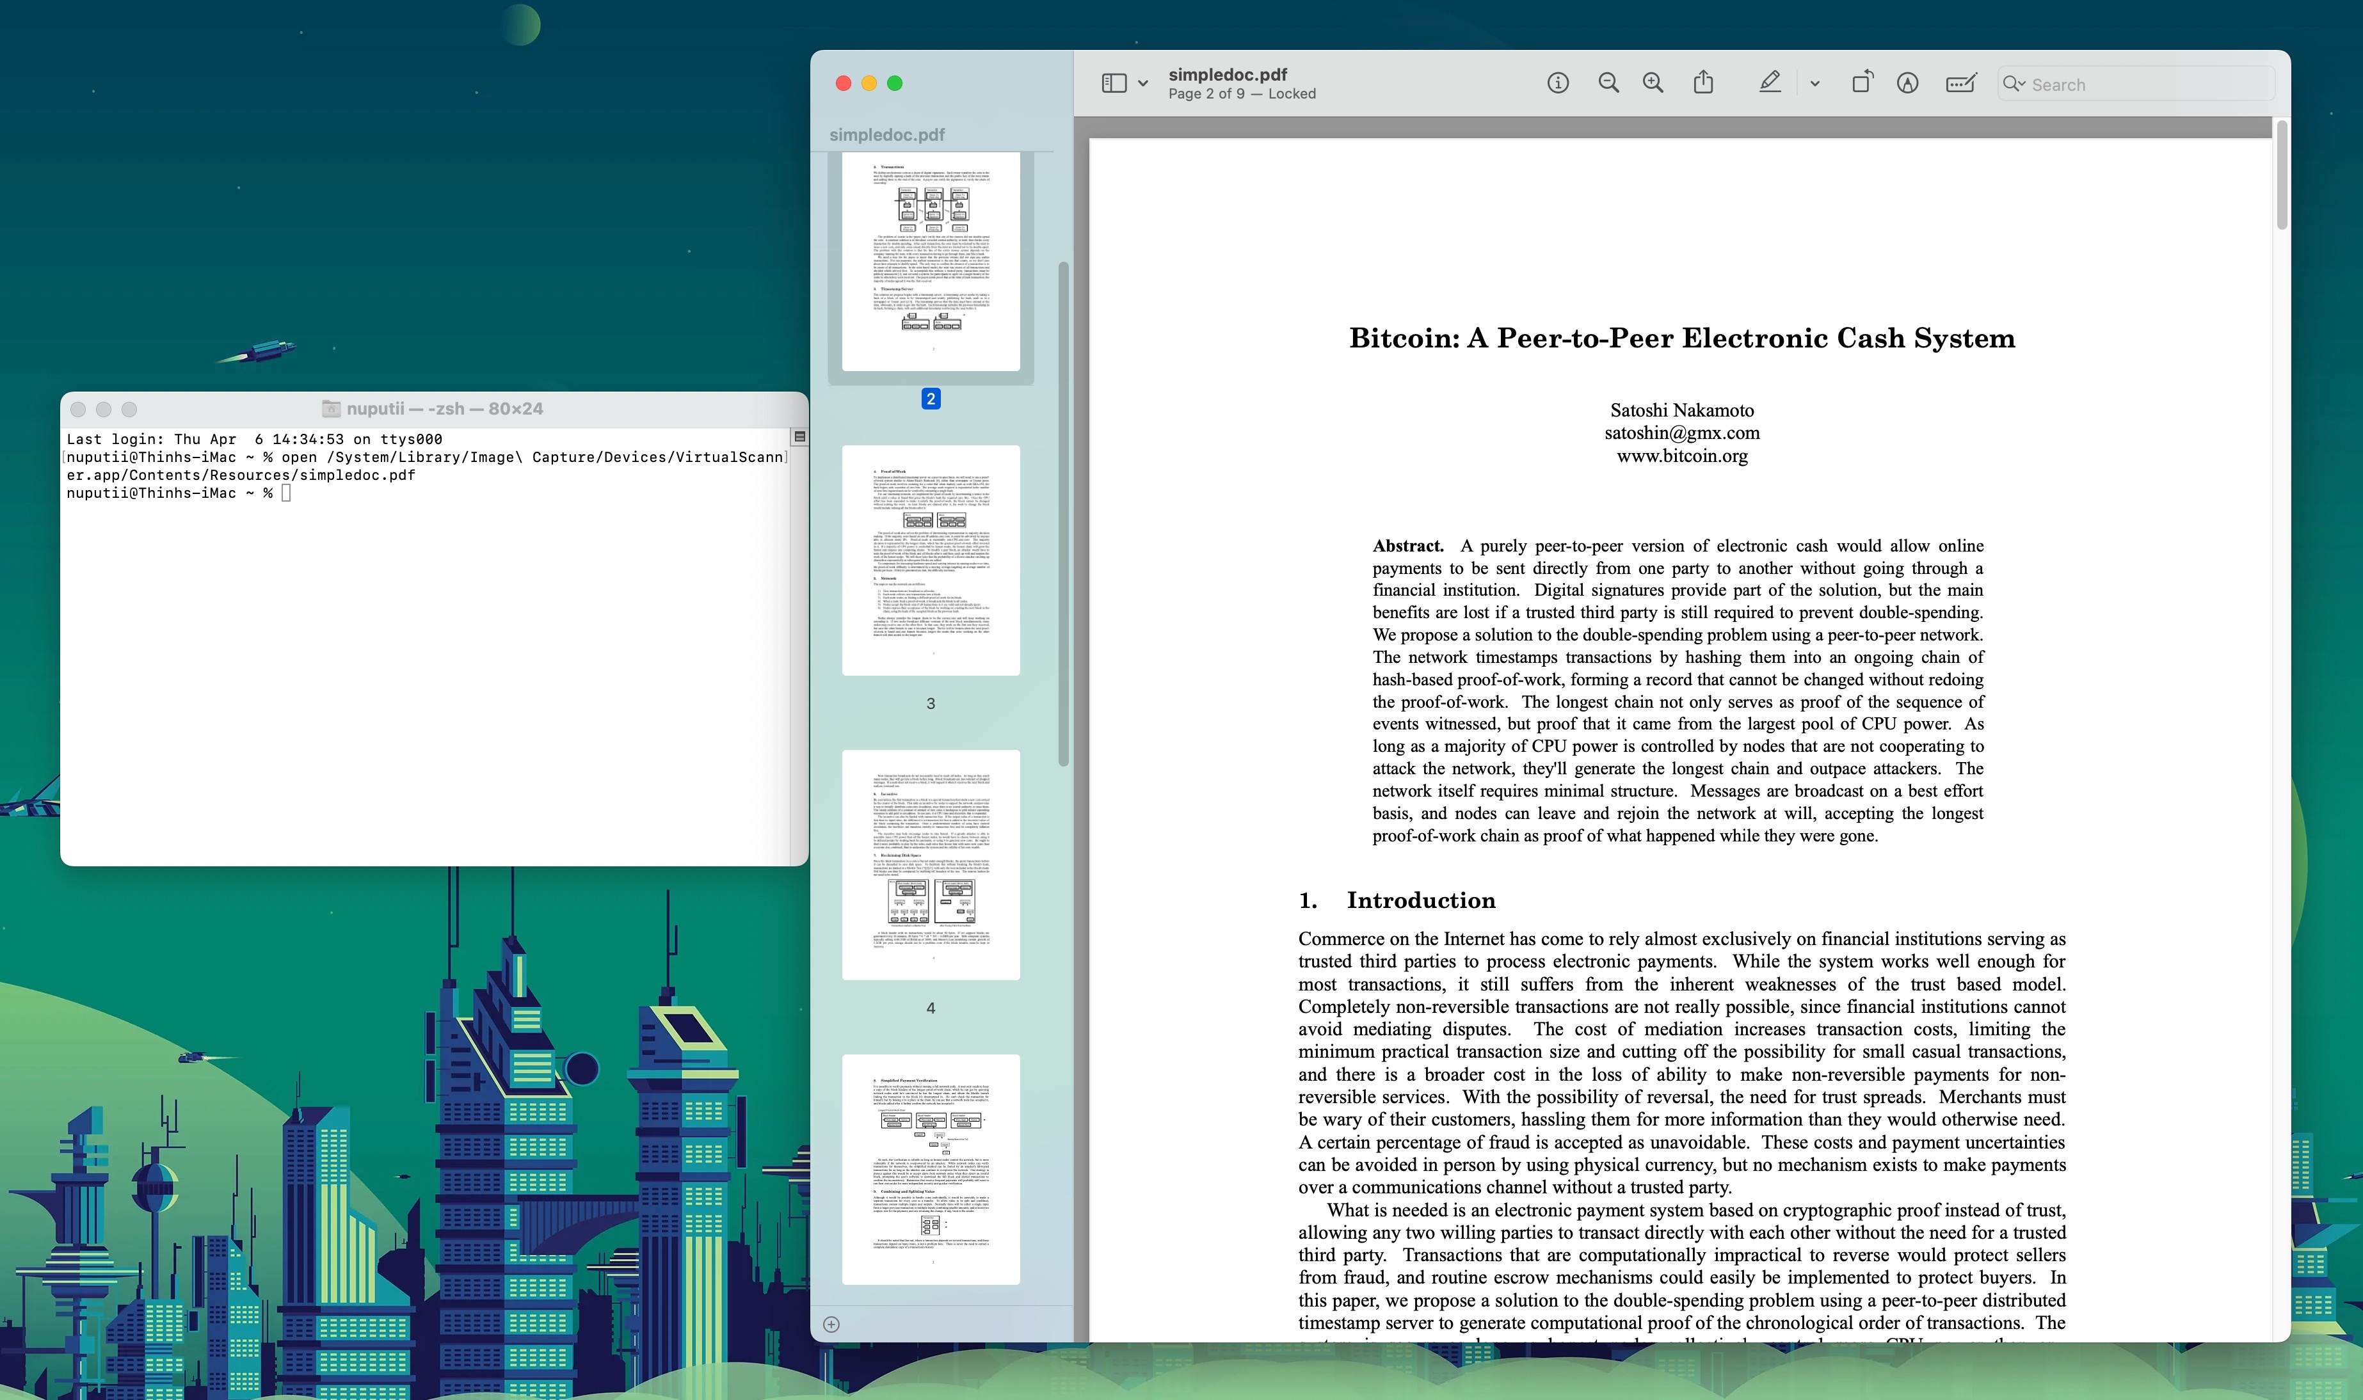The height and width of the screenshot is (1400, 2363).
Task: Open the Share icon in toolbar
Action: coord(1702,83)
